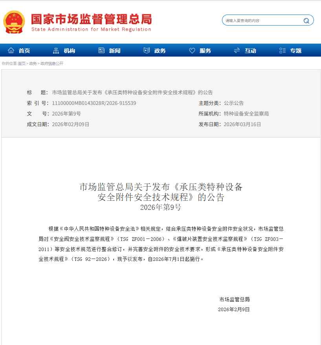Click the 国家市场监督管理总局 site title
The image size is (321, 345).
tap(91, 19)
